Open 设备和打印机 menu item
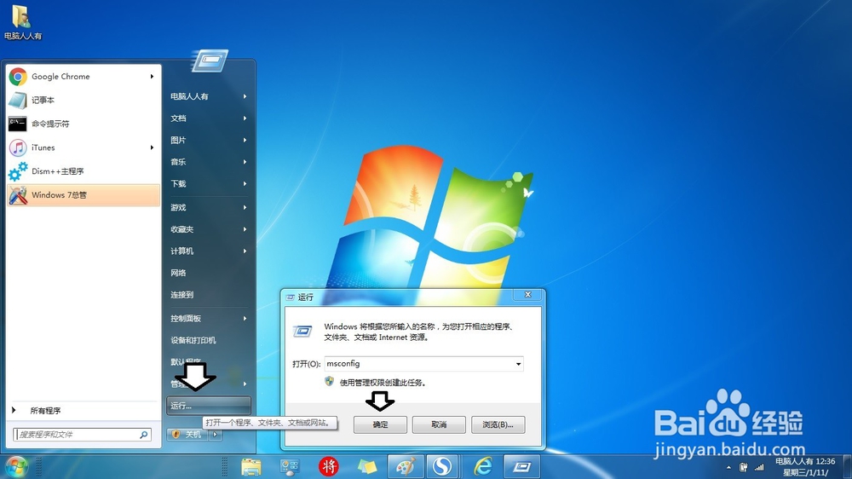Screen dimensions: 852x479 pyautogui.click(x=209, y=340)
